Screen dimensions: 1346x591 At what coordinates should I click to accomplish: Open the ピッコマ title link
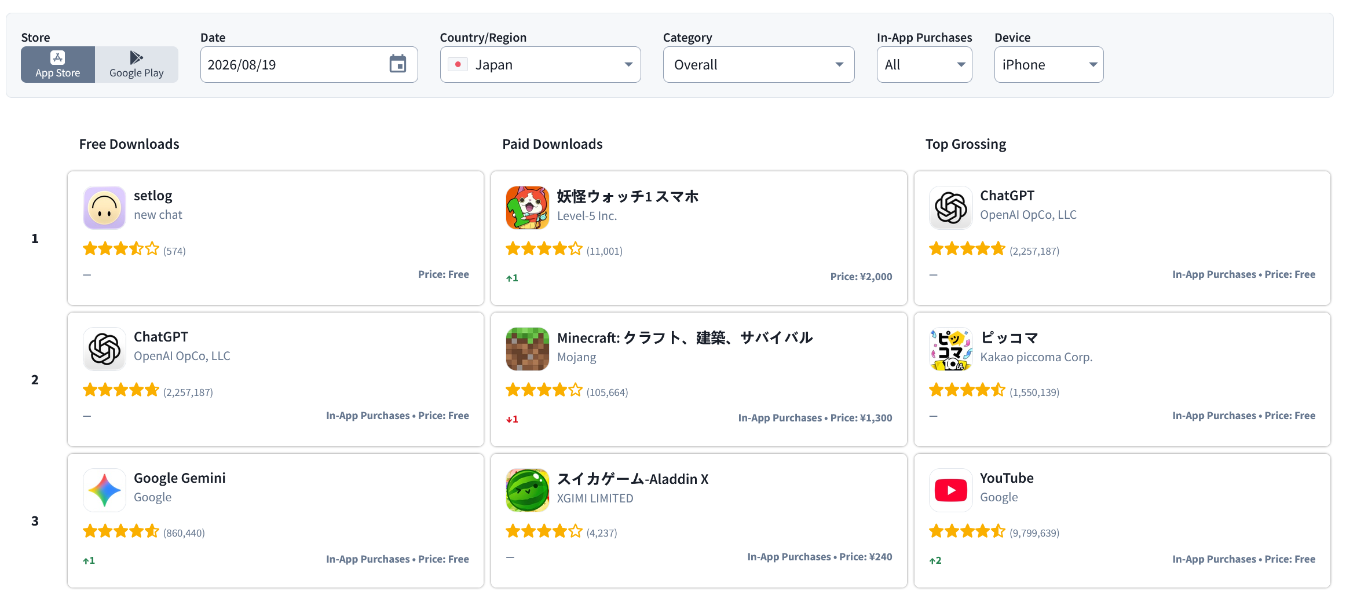click(x=1009, y=337)
